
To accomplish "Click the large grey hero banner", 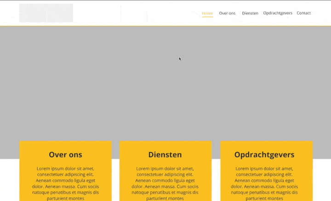I will 165,83.
